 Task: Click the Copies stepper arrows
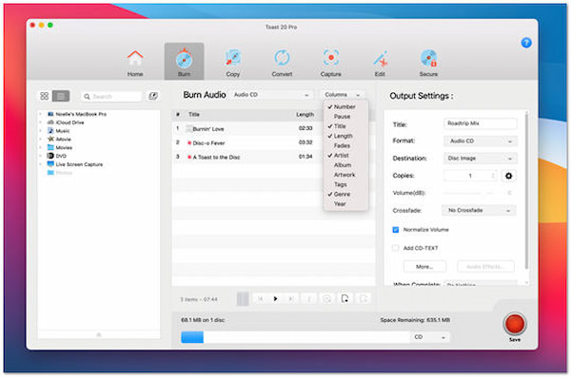click(x=493, y=176)
